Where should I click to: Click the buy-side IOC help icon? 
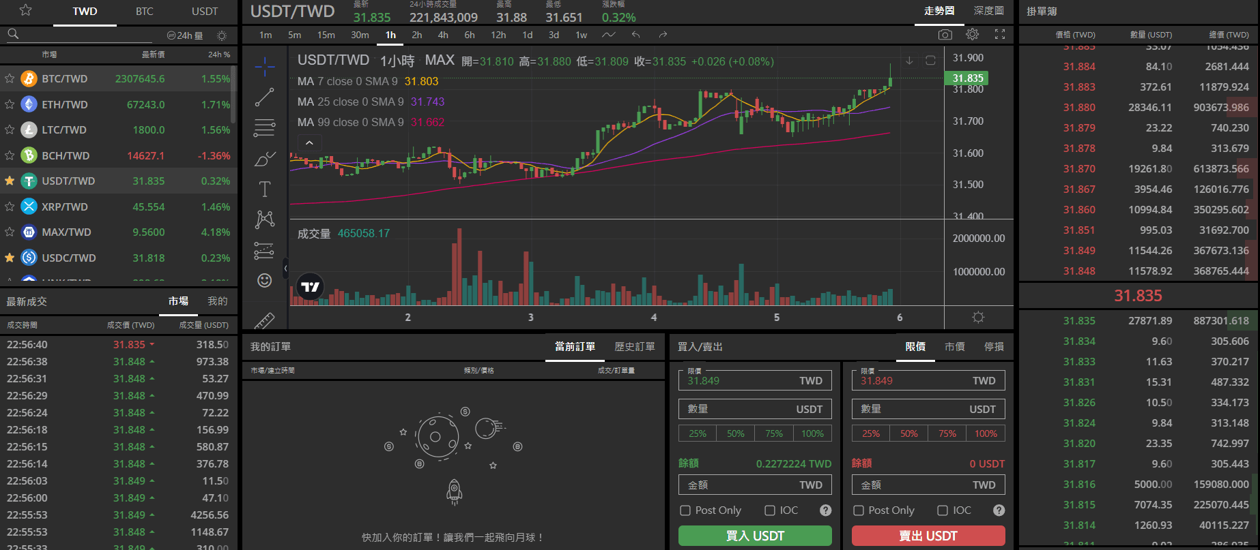tap(826, 510)
